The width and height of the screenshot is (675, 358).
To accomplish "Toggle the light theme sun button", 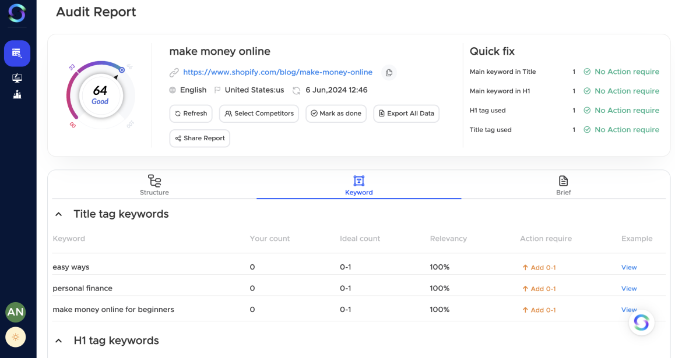I will [16, 338].
